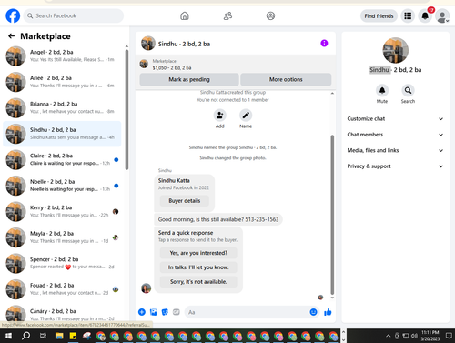Open Windows notification center icon

449,336
